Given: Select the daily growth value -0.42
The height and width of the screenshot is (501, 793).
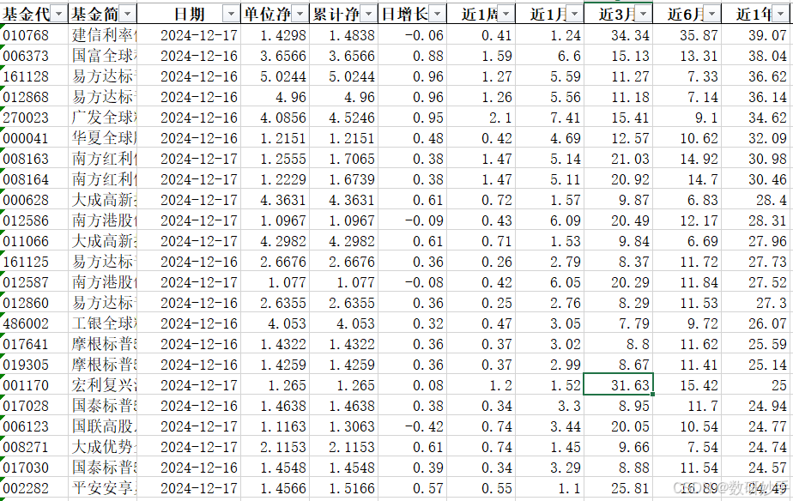Looking at the screenshot, I should click(412, 426).
